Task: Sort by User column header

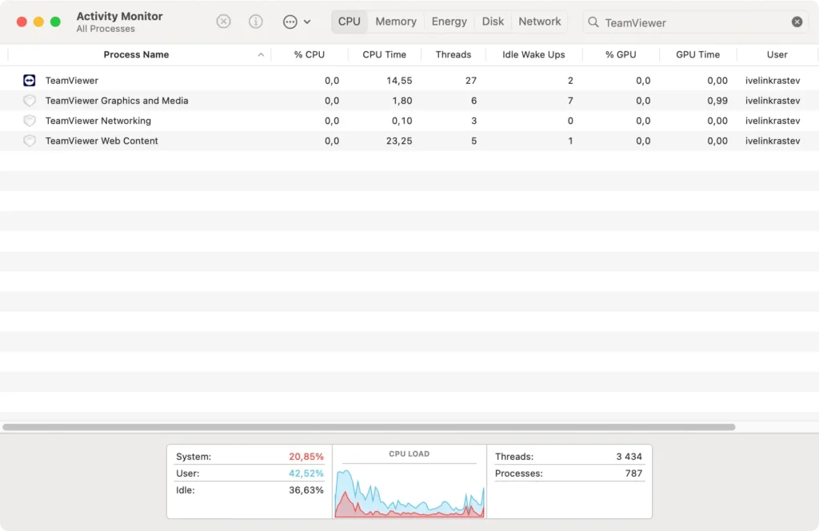Action: pyautogui.click(x=777, y=55)
